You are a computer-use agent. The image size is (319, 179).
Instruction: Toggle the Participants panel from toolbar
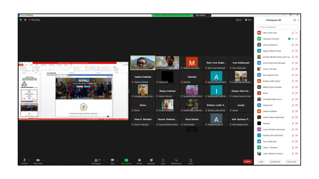coord(96,161)
